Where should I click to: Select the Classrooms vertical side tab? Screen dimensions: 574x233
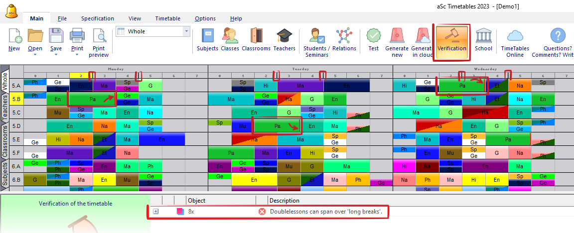tap(5, 141)
